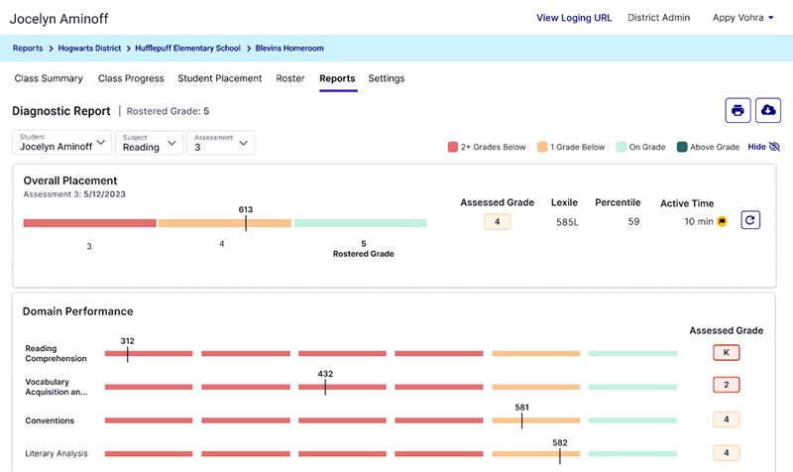
Task: Click the yellow flag beside Active Time
Action: [x=722, y=222]
